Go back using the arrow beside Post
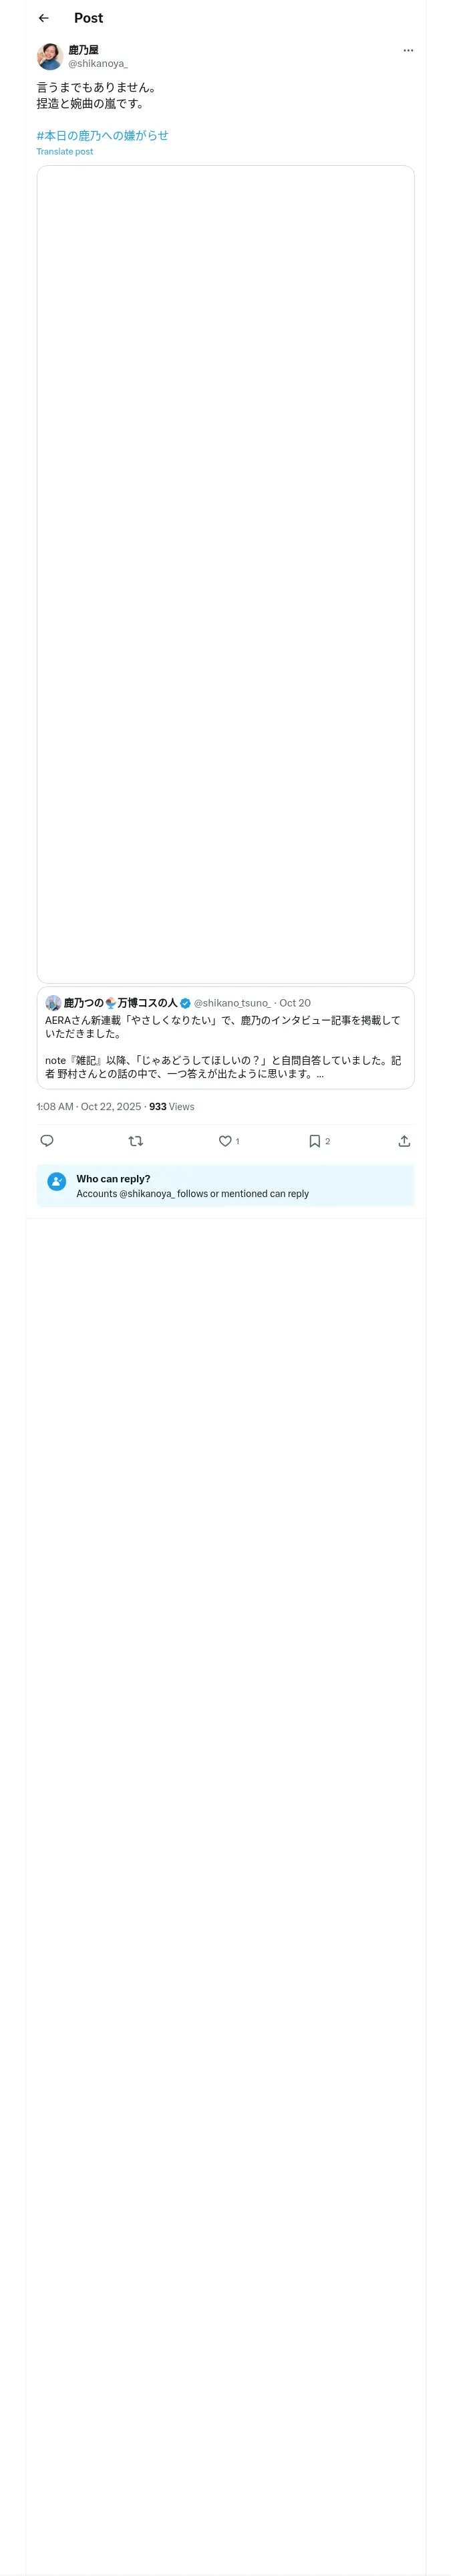 43,18
